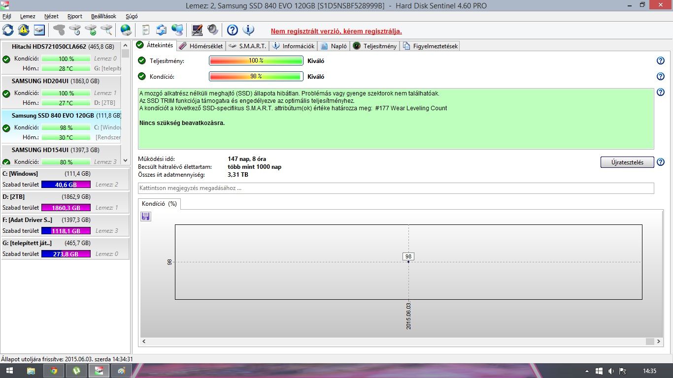Click the help icon next to Újratesztelés
This screenshot has height=378, width=673.
pyautogui.click(x=661, y=162)
